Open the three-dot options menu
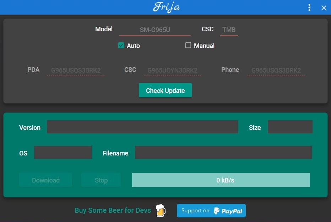The width and height of the screenshot is (331, 222). click(x=309, y=7)
